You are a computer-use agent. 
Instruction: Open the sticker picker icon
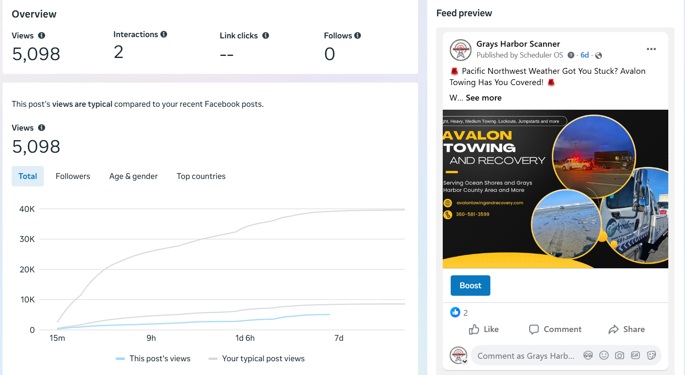click(651, 355)
